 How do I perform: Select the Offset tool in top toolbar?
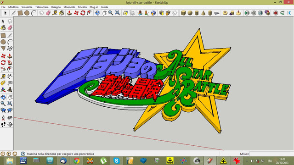tap(90, 13)
